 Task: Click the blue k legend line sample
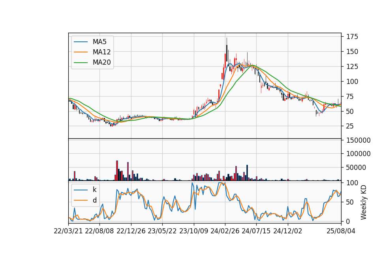coord(81,190)
